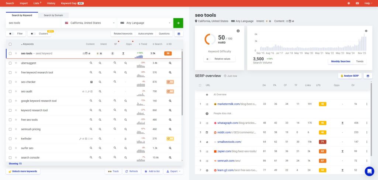This screenshot has width=378, height=180.
Task: Click hourglass Opps icon in seo tools row
Action: click(x=123, y=53)
